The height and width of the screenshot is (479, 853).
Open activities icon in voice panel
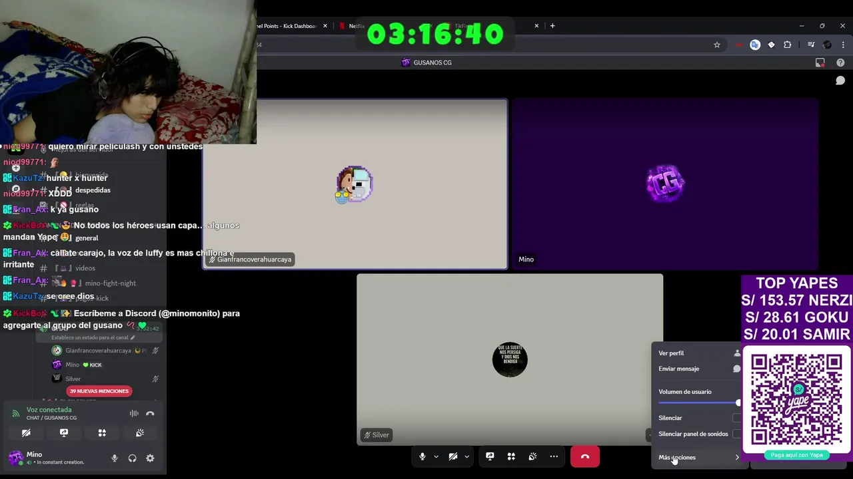(102, 432)
